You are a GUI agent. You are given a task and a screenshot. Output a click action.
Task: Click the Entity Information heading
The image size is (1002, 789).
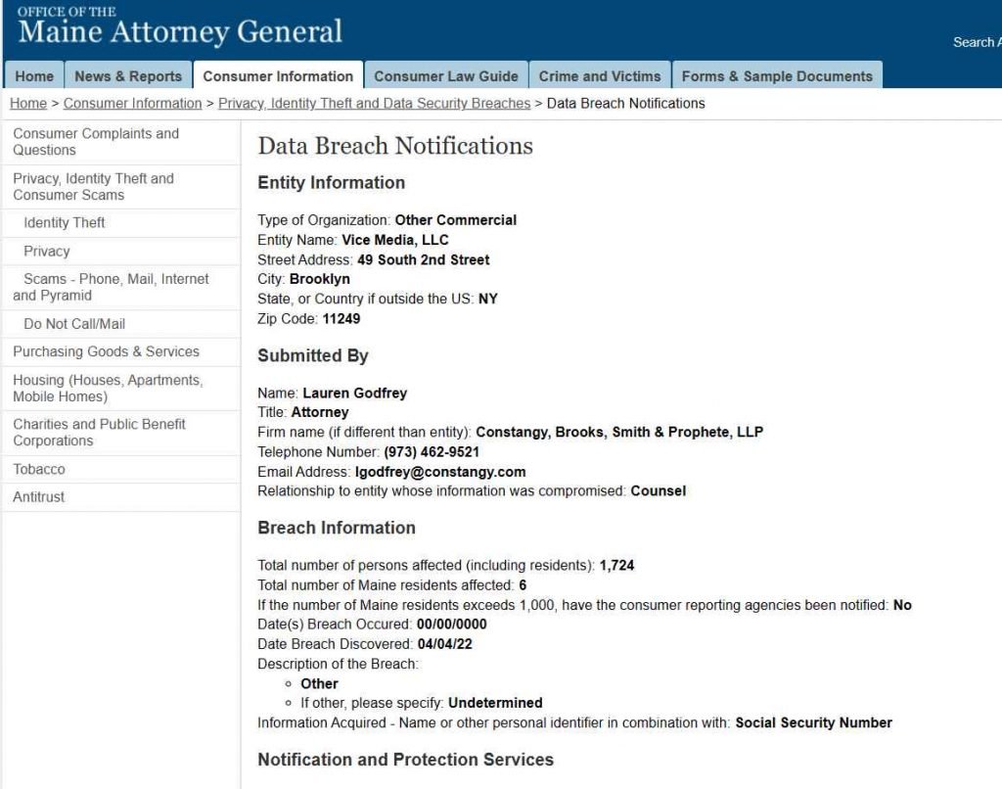pos(331,183)
